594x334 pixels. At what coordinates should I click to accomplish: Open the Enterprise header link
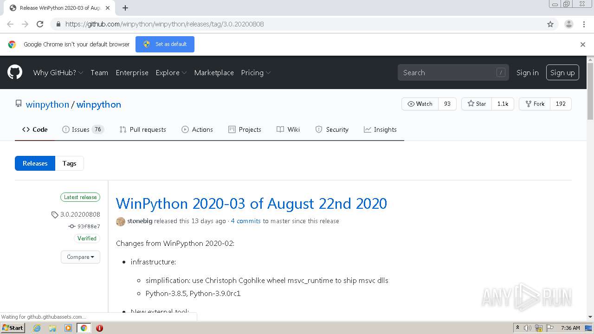coord(132,72)
